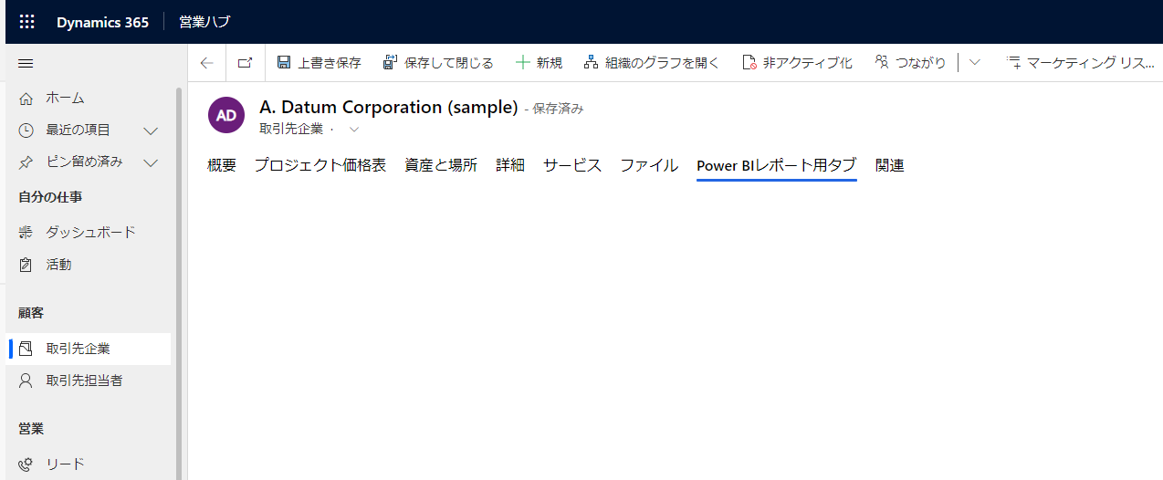The height and width of the screenshot is (480, 1163).
Task: Click the ホーム house icon
Action: coord(26,98)
